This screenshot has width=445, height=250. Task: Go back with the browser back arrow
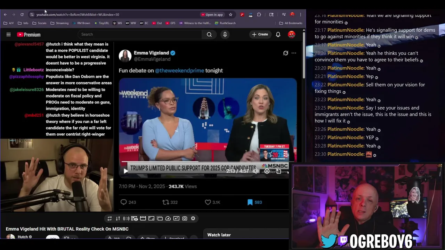pyautogui.click(x=5, y=15)
